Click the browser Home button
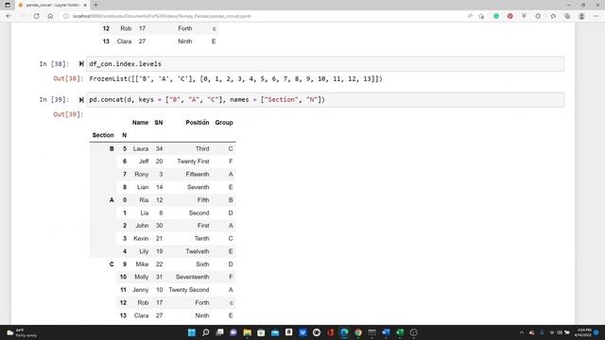The image size is (605, 340). [50, 16]
